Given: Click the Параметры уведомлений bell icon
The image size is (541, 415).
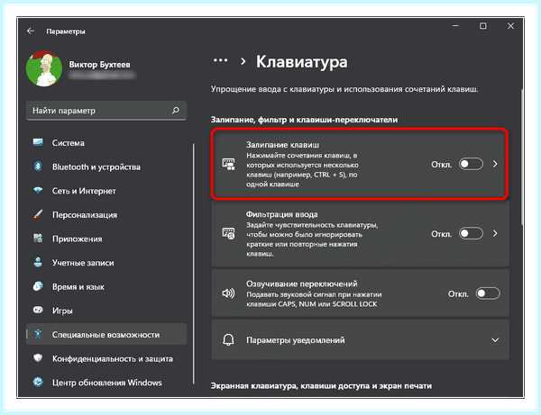Looking at the screenshot, I should click(x=228, y=340).
